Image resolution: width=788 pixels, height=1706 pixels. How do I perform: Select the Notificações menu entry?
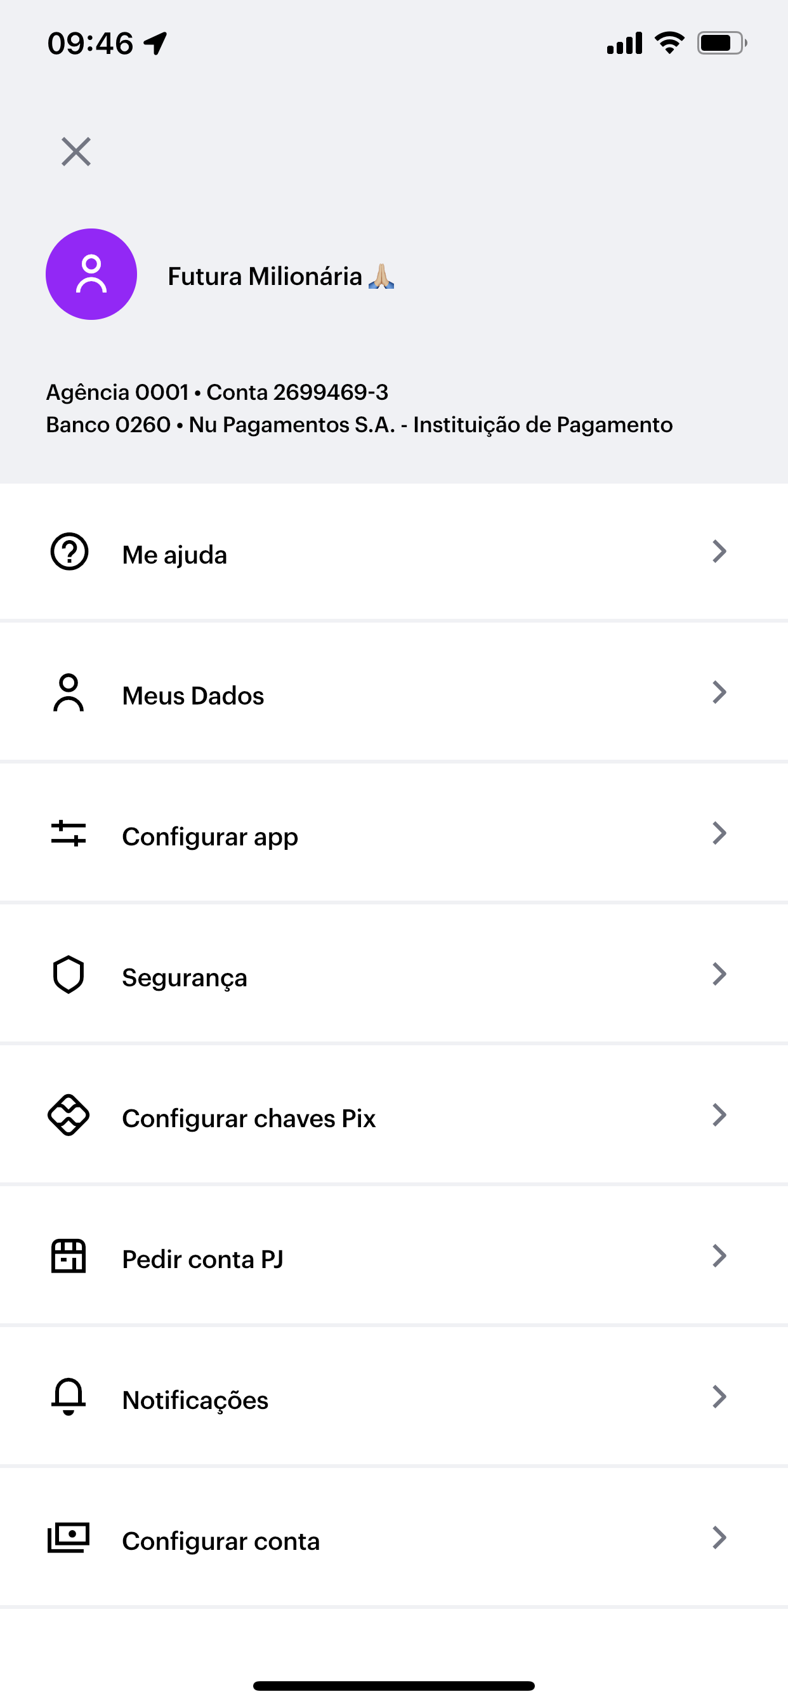(195, 1401)
